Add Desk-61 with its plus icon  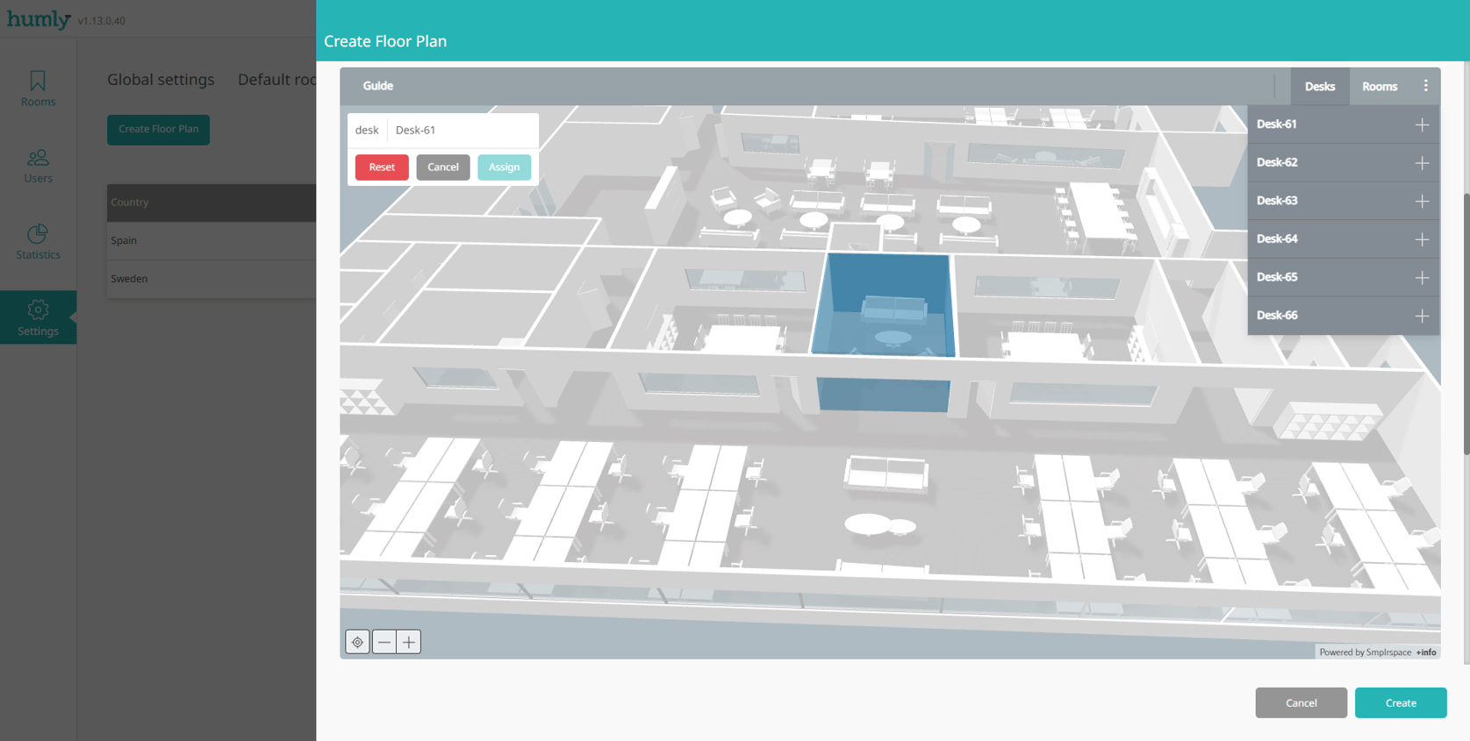point(1422,125)
